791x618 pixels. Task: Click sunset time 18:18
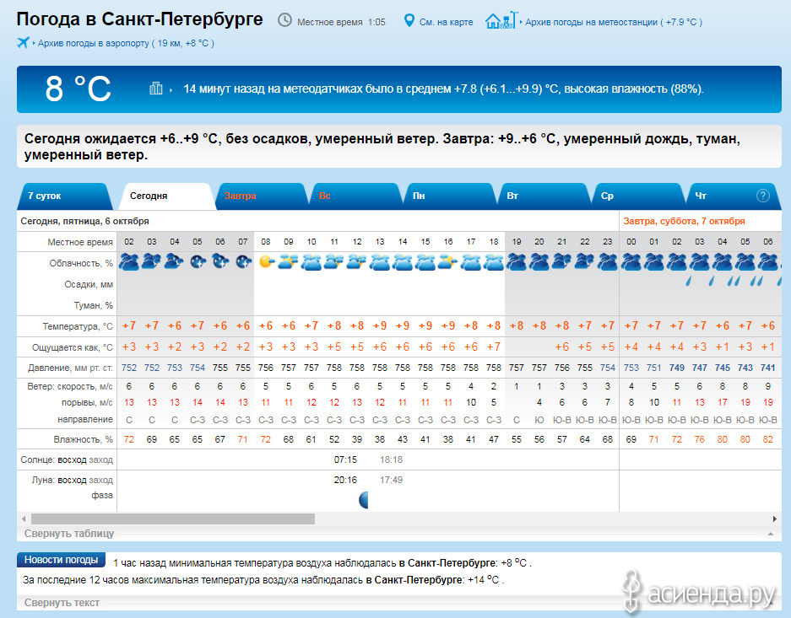(391, 459)
